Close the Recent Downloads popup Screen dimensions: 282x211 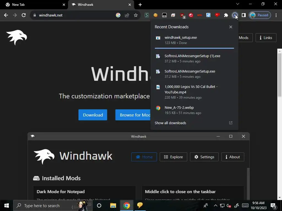231,27
